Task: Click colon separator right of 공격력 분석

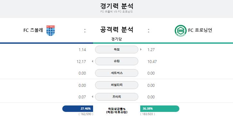Action: [149, 31]
